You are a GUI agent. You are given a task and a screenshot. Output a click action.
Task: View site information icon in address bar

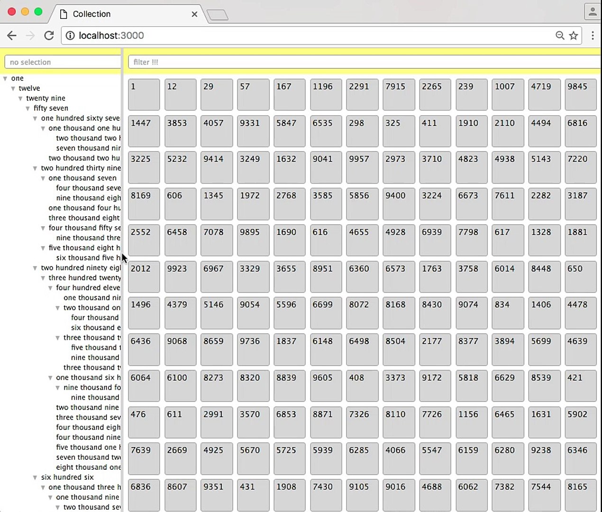70,36
